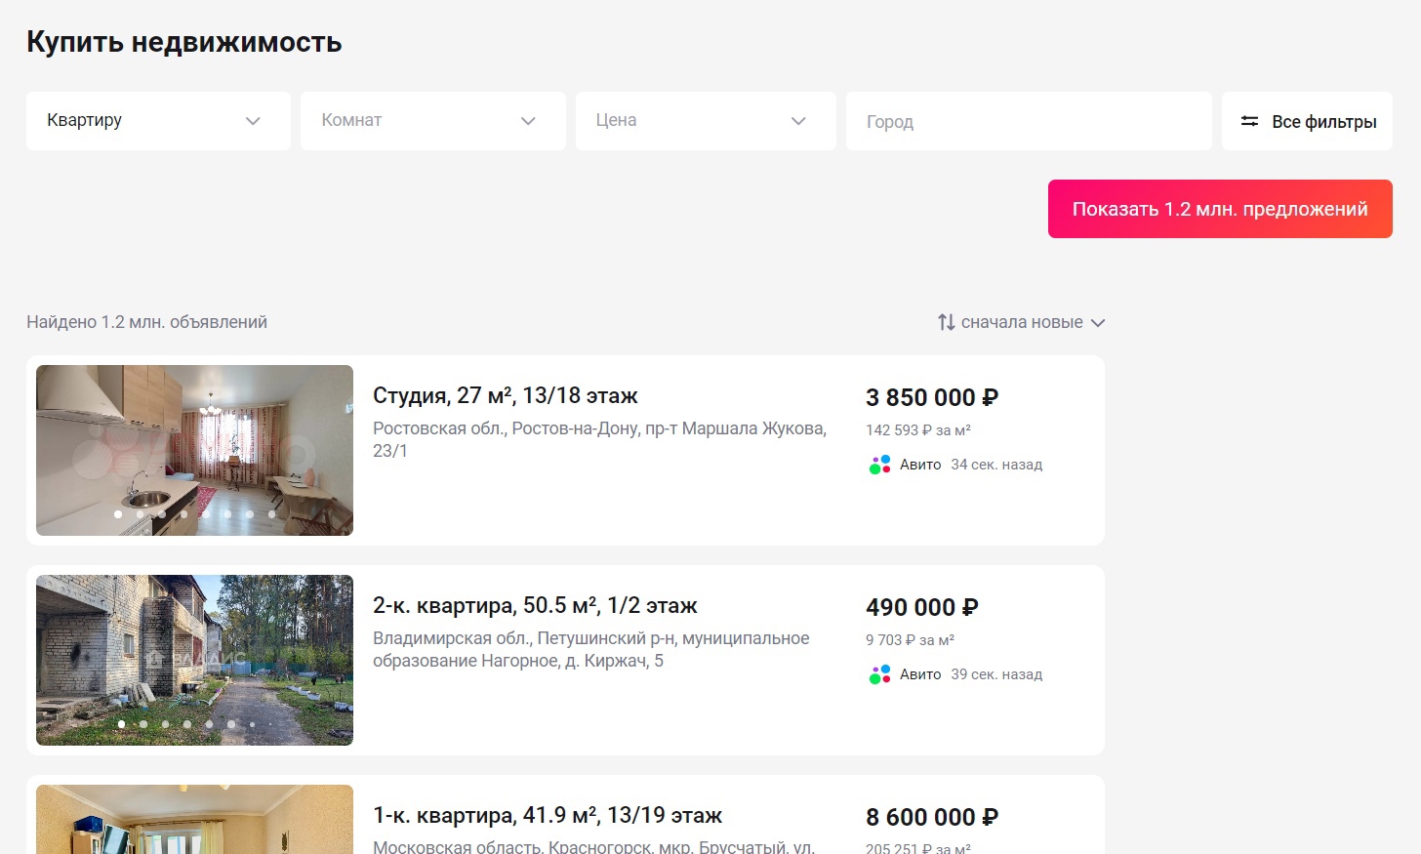1421x854 pixels.
Task: Open listing 1-к. квартира, 41.9 м²
Action: click(548, 815)
